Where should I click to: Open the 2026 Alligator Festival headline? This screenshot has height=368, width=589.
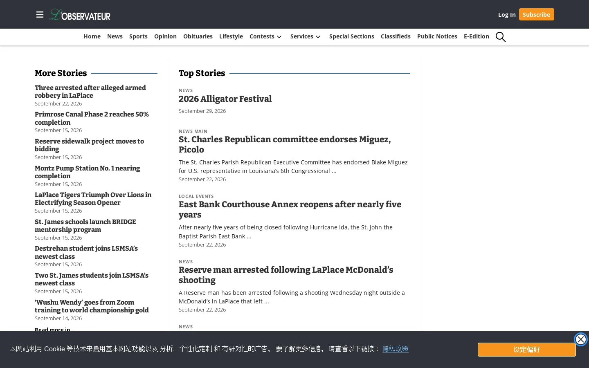[x=225, y=99]
